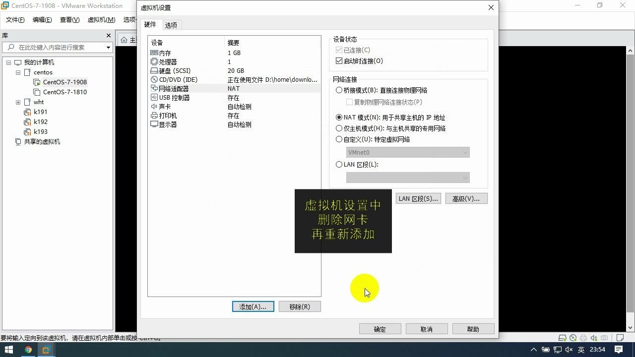Click the 23:54 taskbar clock

[597, 350]
